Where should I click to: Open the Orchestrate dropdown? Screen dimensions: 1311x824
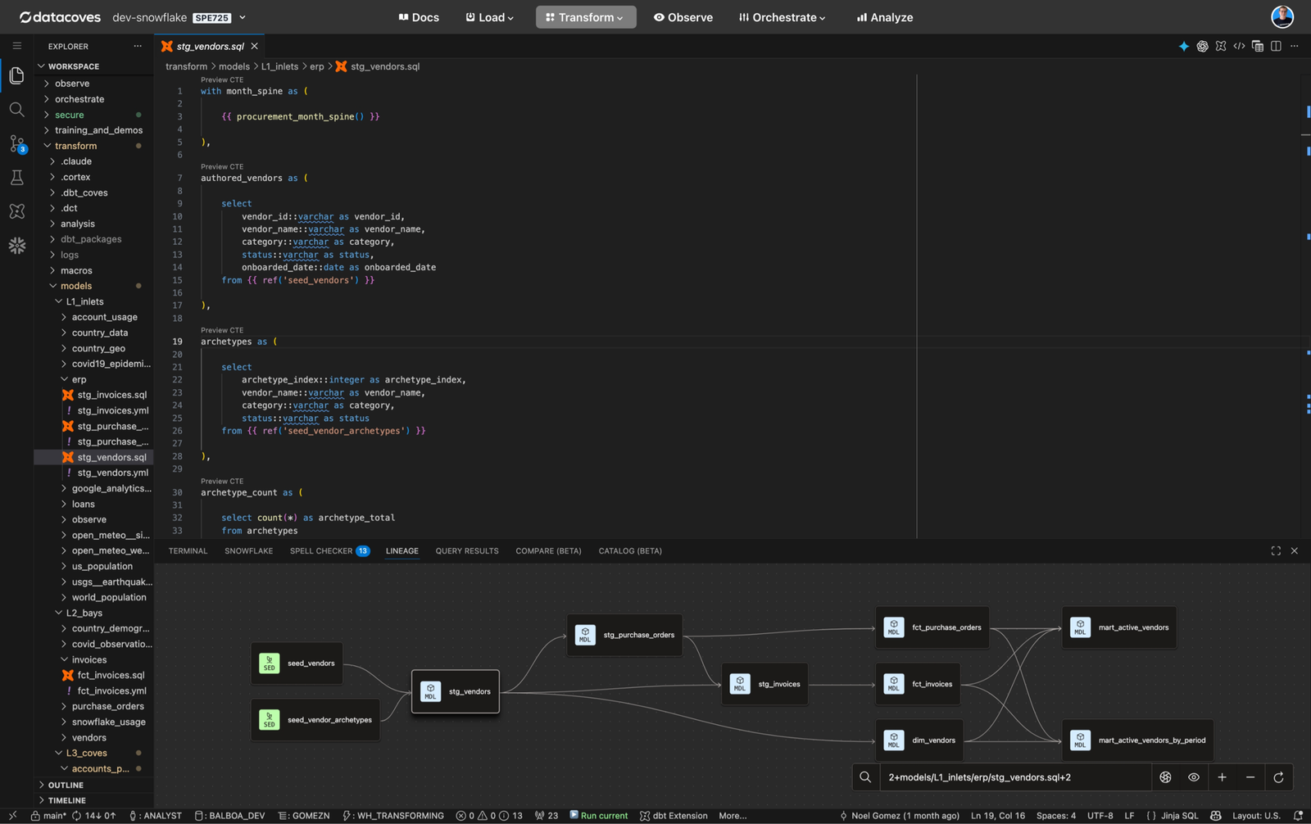pos(783,17)
